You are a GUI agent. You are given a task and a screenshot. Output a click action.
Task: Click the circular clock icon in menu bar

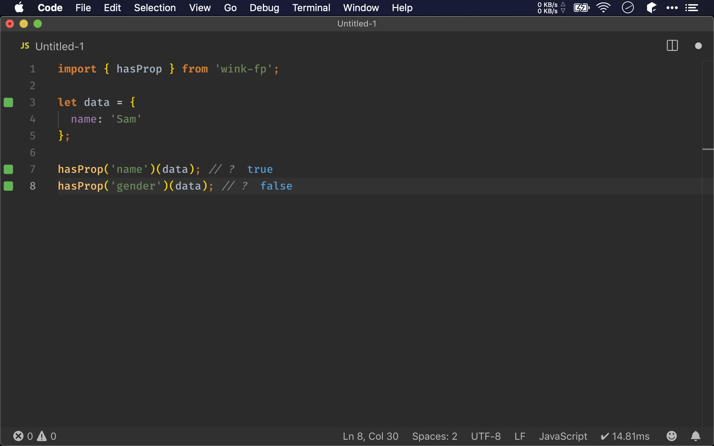[x=628, y=8]
